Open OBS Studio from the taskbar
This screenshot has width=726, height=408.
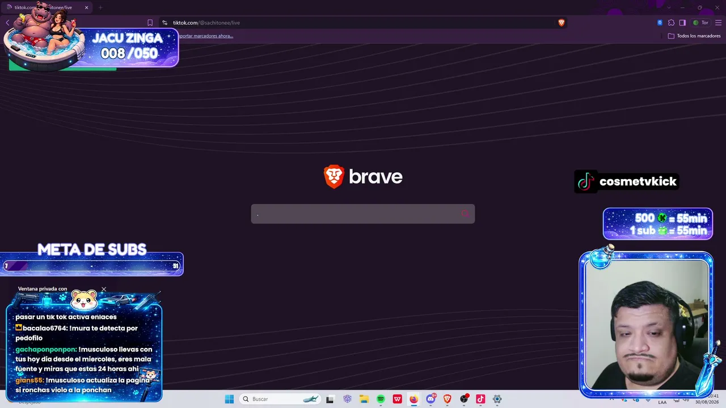[x=464, y=399]
